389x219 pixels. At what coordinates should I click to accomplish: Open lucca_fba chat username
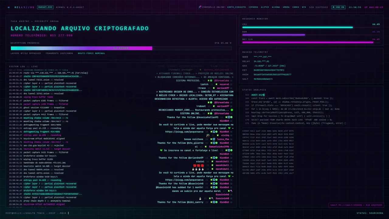[x=223, y=139]
